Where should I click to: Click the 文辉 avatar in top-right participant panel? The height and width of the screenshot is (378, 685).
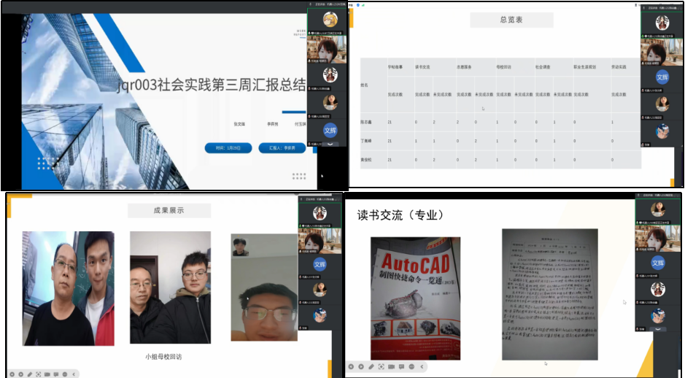(x=662, y=77)
